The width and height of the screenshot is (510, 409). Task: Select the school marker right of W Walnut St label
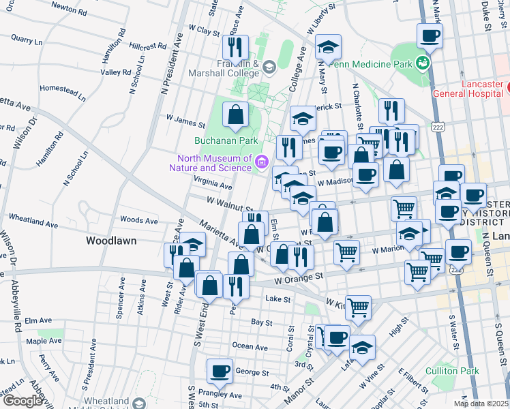pos(303,199)
